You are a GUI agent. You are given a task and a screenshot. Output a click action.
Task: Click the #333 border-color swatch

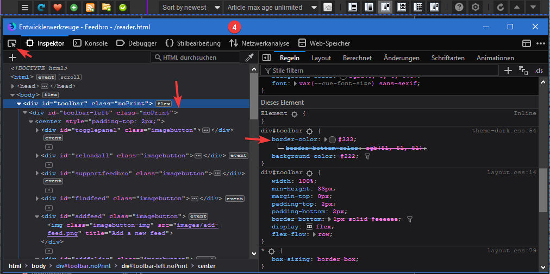tap(332, 139)
